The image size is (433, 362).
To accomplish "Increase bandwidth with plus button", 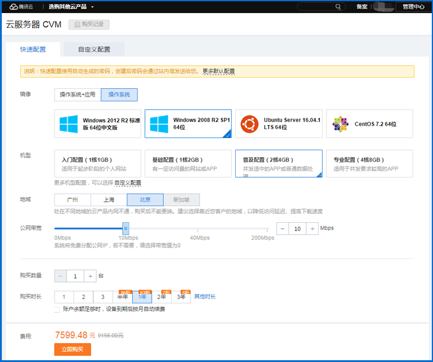I will [312, 229].
